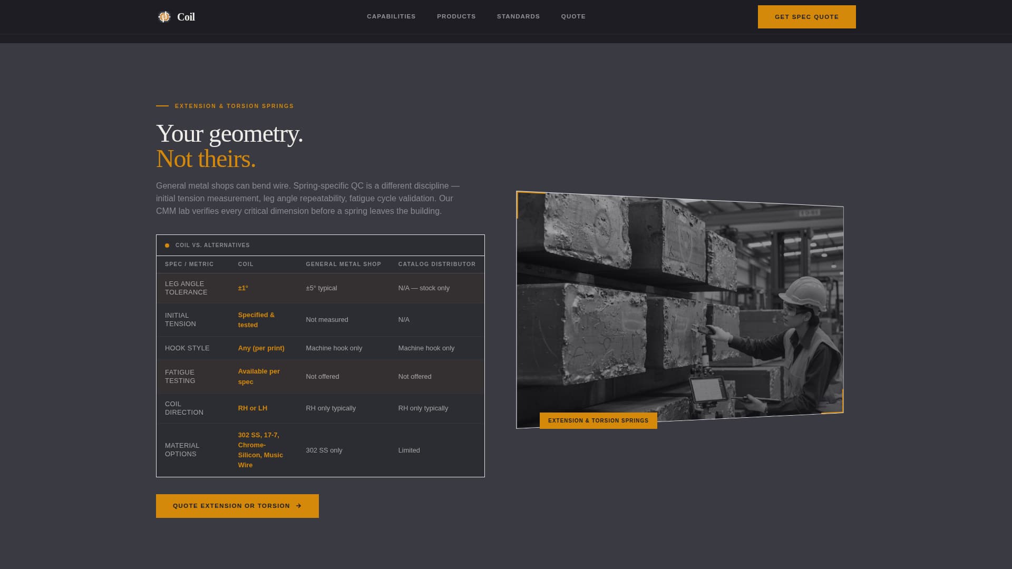The height and width of the screenshot is (569, 1012).
Task: Click the GET SPEC QUOTE button
Action: pyautogui.click(x=806, y=16)
